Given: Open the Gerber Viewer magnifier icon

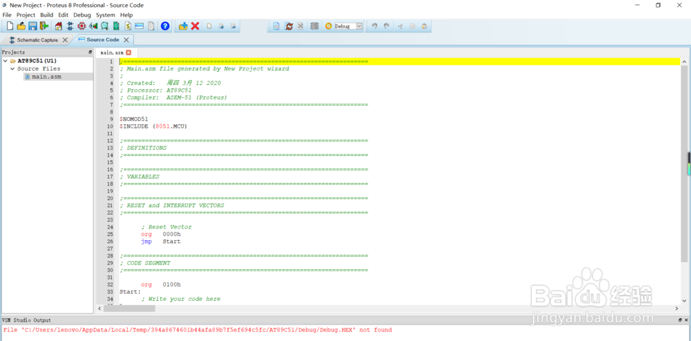Looking at the screenshot, I should click(104, 26).
